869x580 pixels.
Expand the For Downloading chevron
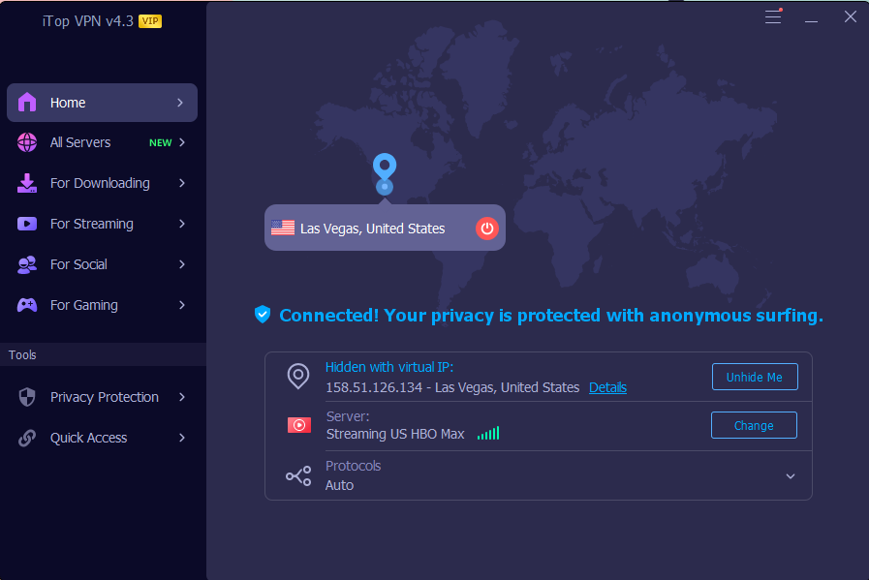(182, 183)
